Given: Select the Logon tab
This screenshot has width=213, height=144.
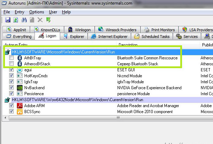Looking at the screenshot, I should pyautogui.click(x=47, y=36).
